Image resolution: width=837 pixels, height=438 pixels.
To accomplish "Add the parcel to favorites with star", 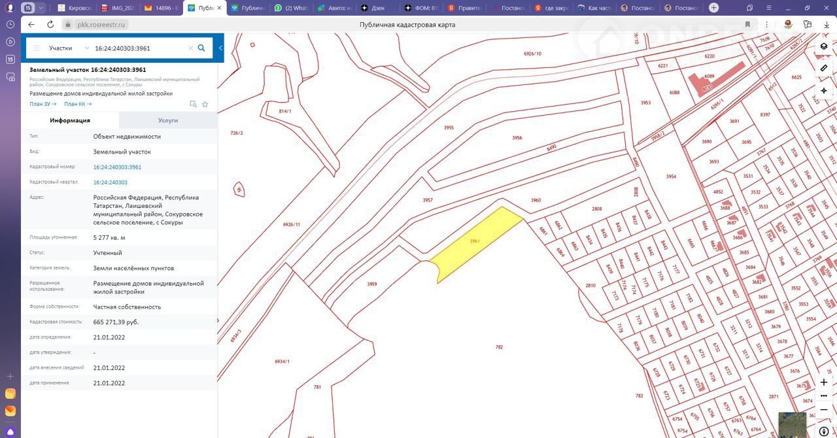I will click(205, 104).
